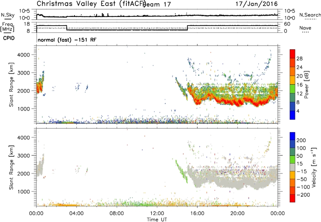321x222 pixels.
Task: Select the '-15' label on the velocity color bar
Action: [302, 172]
